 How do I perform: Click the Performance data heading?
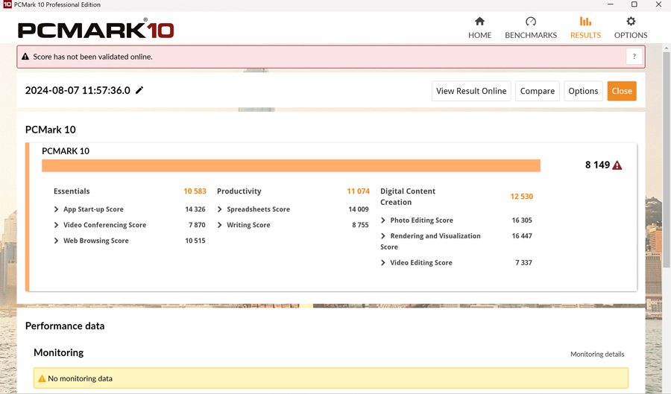pos(65,325)
